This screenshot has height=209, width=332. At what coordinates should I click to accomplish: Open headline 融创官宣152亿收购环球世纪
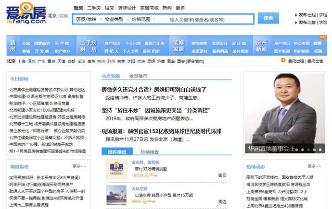[x=161, y=131]
